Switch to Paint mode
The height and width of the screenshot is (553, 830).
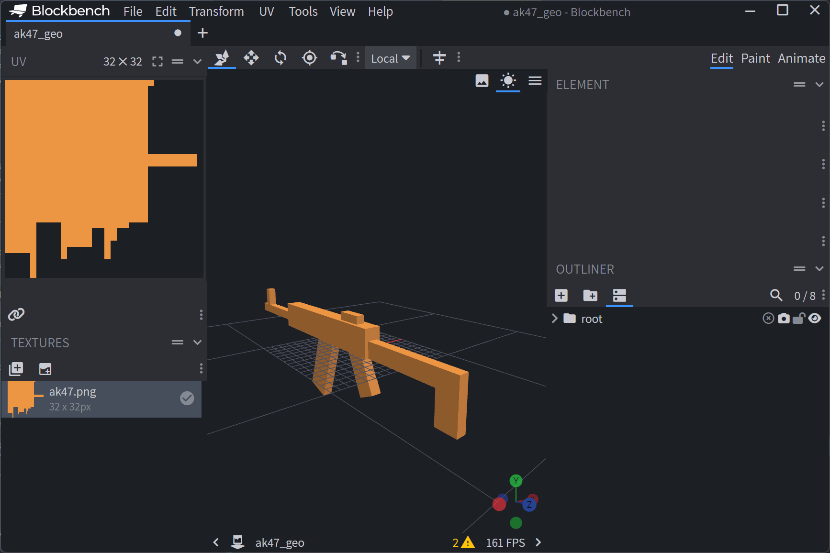click(x=755, y=58)
